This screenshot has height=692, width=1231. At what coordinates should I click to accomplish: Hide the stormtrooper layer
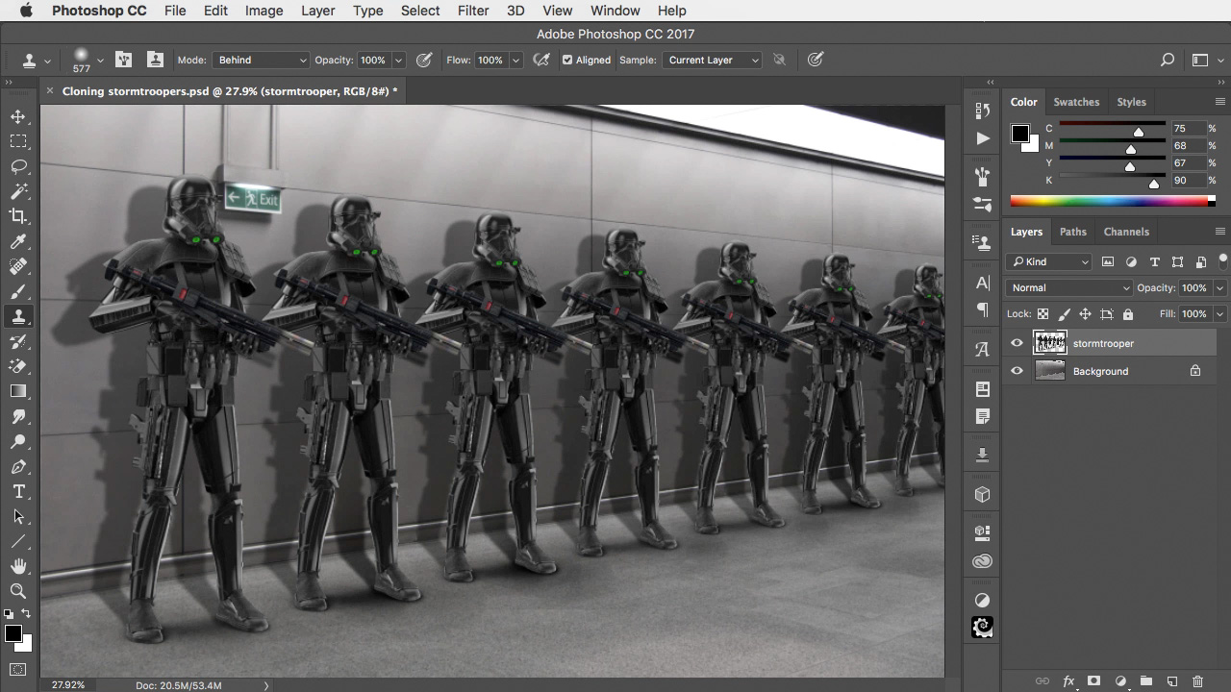click(1017, 343)
